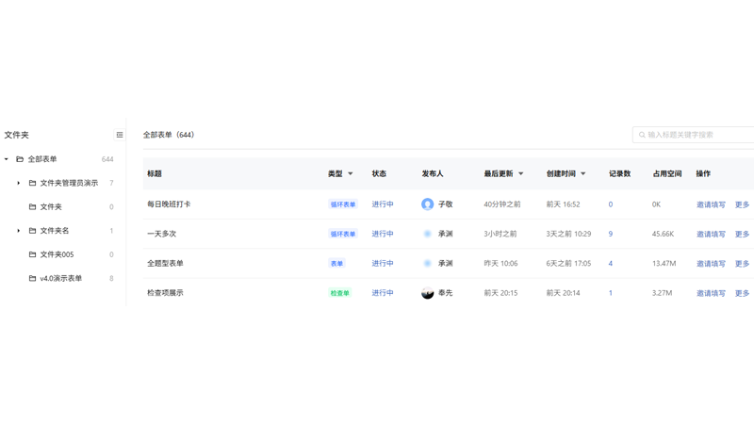Click folder icon beside 文件夹005
Image resolution: width=754 pixels, height=424 pixels.
click(x=32, y=254)
